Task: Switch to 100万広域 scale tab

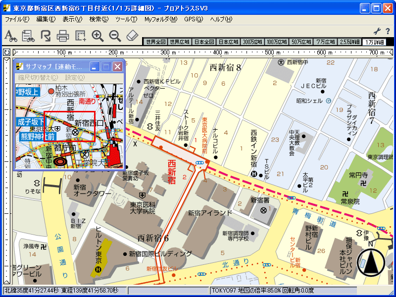Action: coord(277,42)
